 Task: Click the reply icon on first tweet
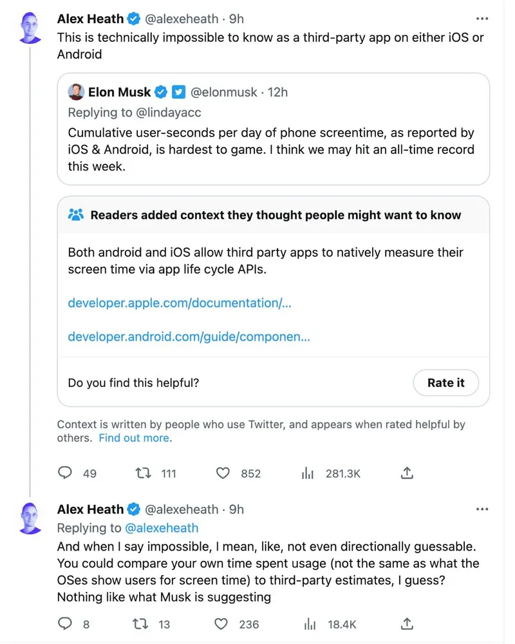coord(65,473)
